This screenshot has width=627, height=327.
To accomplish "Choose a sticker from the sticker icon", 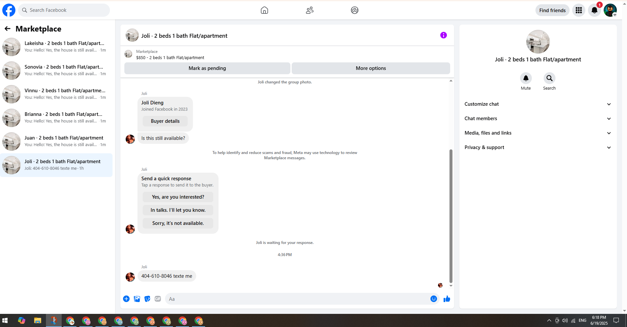I will point(147,299).
